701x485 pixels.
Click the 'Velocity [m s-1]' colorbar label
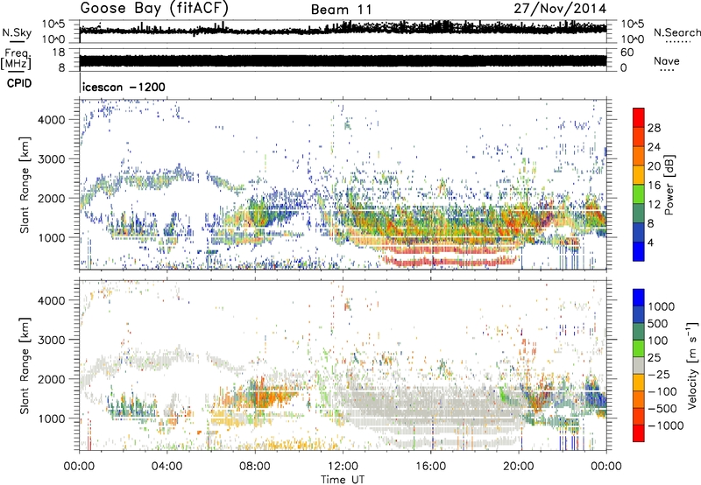pyautogui.click(x=692, y=365)
